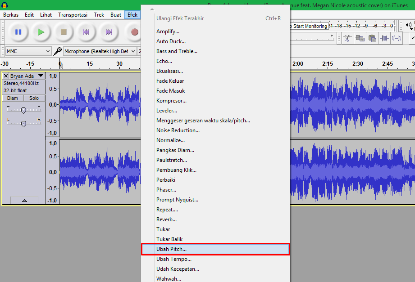Mute the track with the Diam button
Image resolution: width=415 pixels, height=282 pixels.
(x=13, y=98)
